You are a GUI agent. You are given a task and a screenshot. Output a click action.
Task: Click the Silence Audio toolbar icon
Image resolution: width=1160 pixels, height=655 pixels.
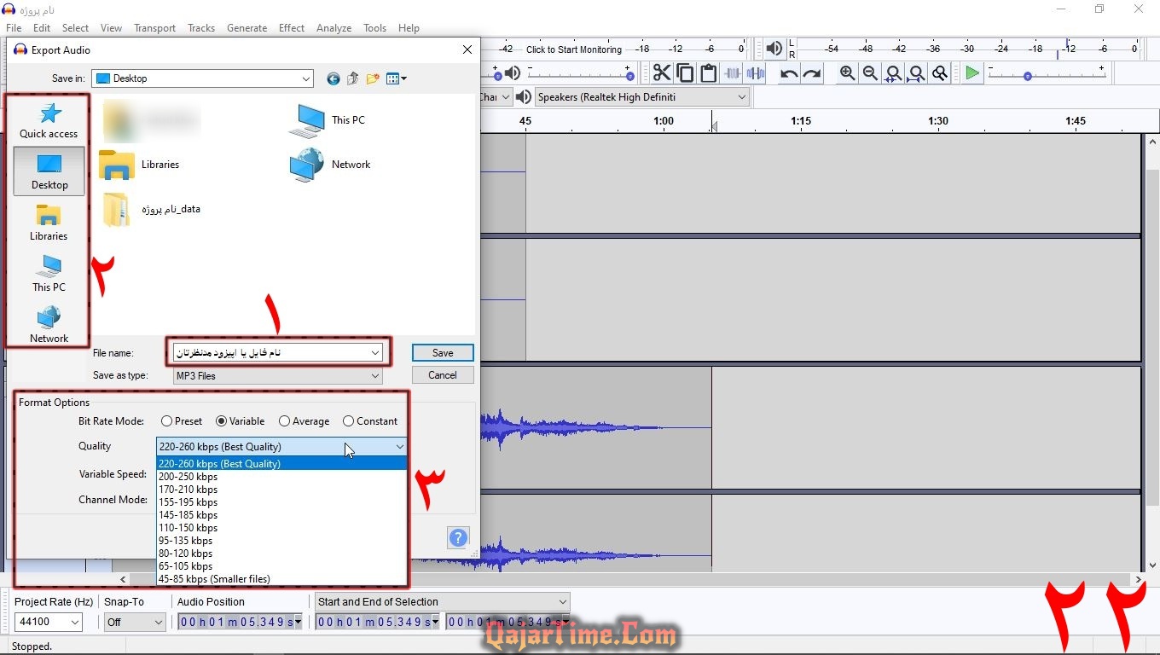click(755, 73)
